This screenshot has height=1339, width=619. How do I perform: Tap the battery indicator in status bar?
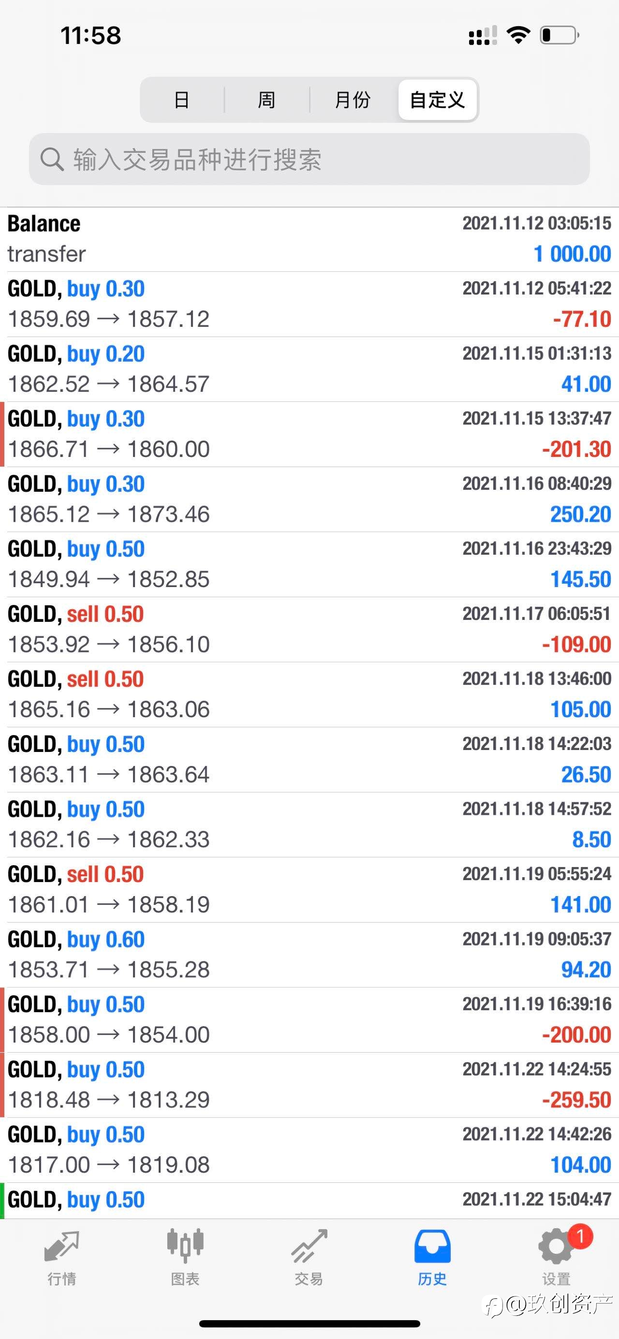tap(560, 35)
